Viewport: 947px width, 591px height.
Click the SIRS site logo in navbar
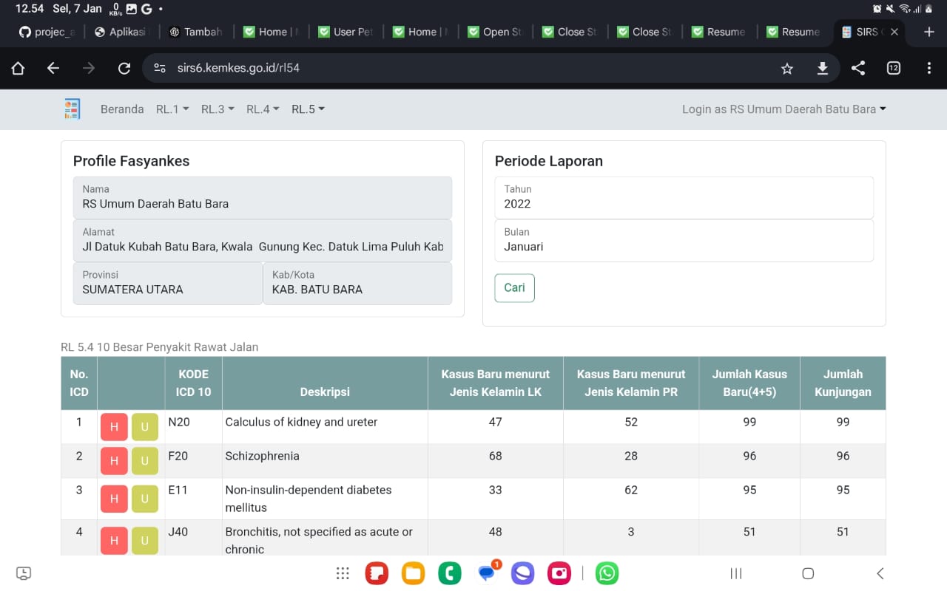click(x=72, y=109)
